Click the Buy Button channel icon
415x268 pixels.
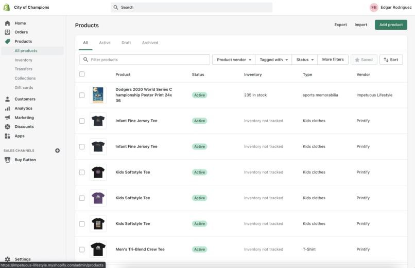click(7, 160)
